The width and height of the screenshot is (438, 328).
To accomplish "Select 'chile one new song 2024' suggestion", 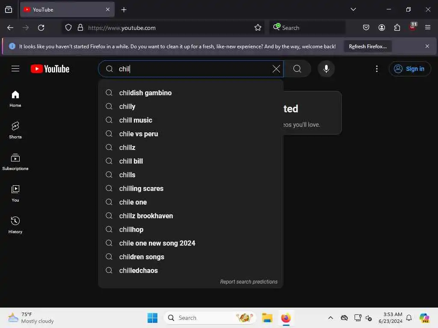I will tap(191, 243).
